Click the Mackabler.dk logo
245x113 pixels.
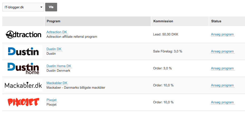(23, 85)
